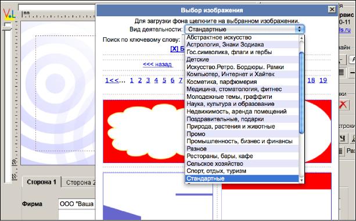
Task: Open page 5 of backgrounds
Action: tap(164, 80)
